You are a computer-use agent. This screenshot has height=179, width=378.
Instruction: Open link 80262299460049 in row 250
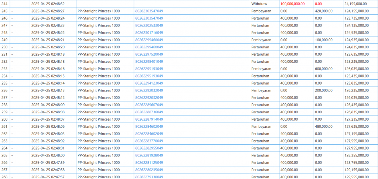[149, 47]
